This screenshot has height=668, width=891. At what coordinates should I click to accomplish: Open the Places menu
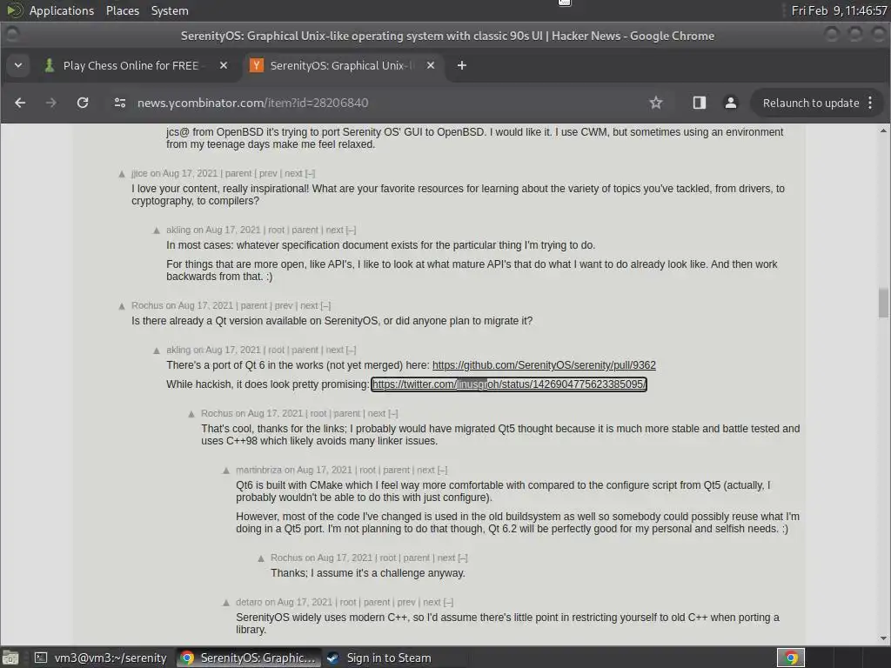(x=123, y=10)
